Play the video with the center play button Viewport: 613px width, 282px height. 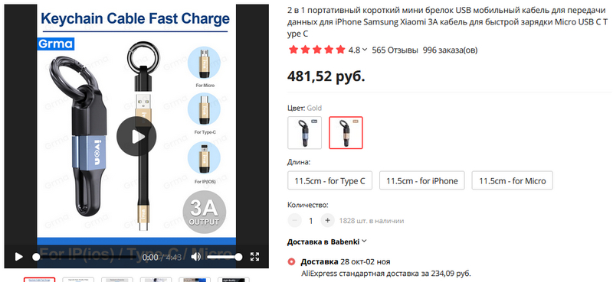136,137
